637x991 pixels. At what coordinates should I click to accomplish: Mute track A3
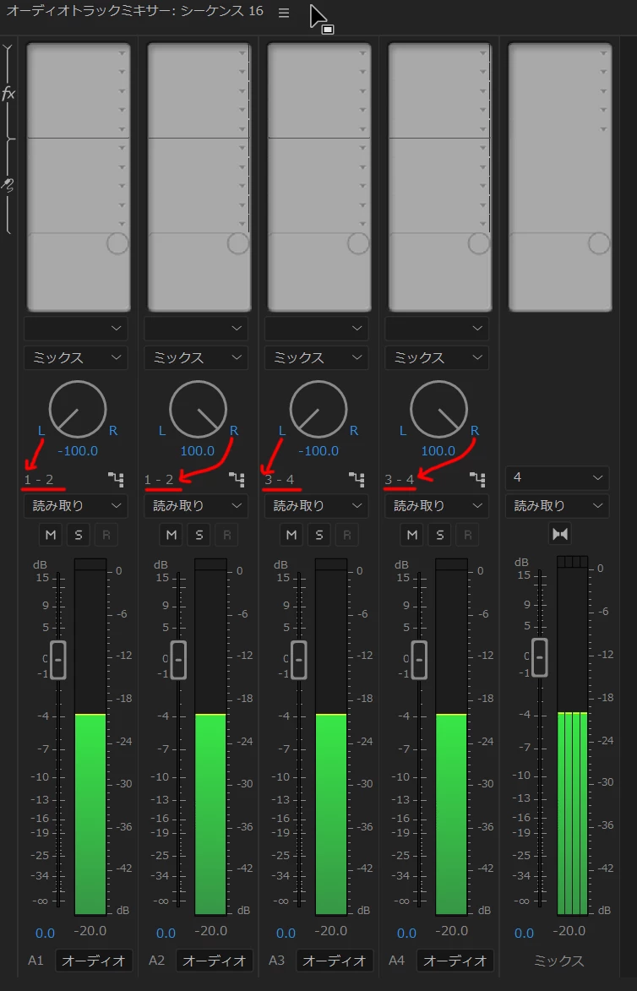(x=291, y=536)
